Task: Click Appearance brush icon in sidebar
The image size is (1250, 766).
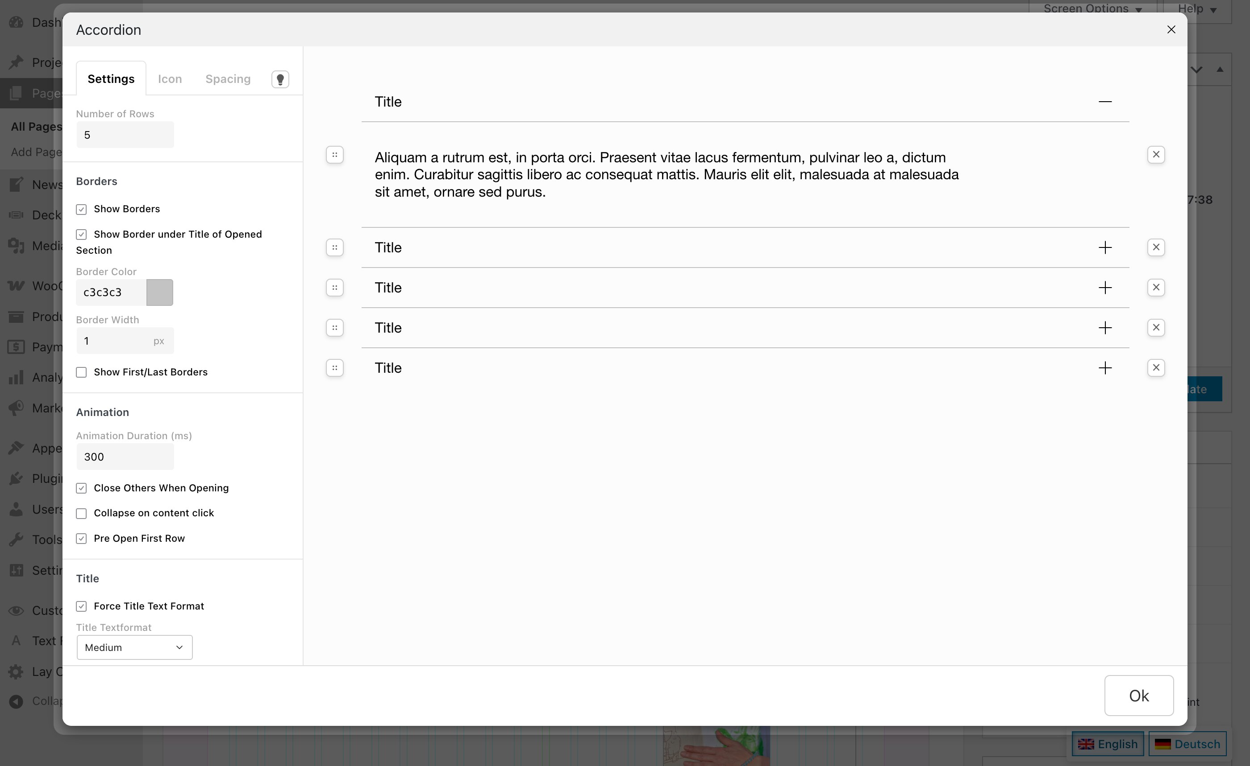Action: 16,449
